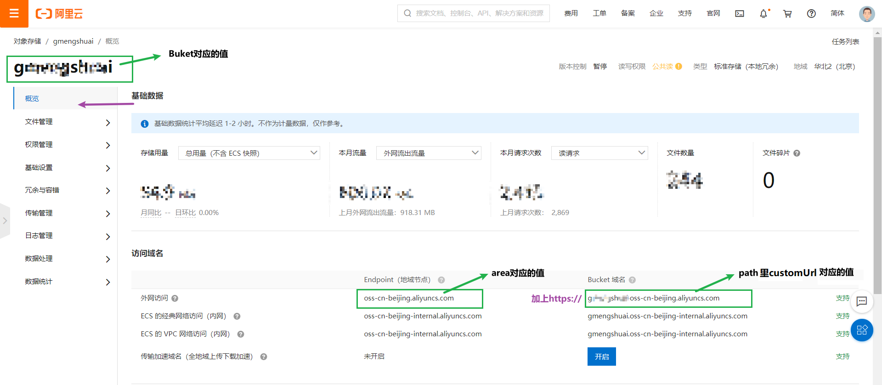This screenshot has height=385, width=882.
Task: Open the 工单 top menu
Action: [599, 13]
